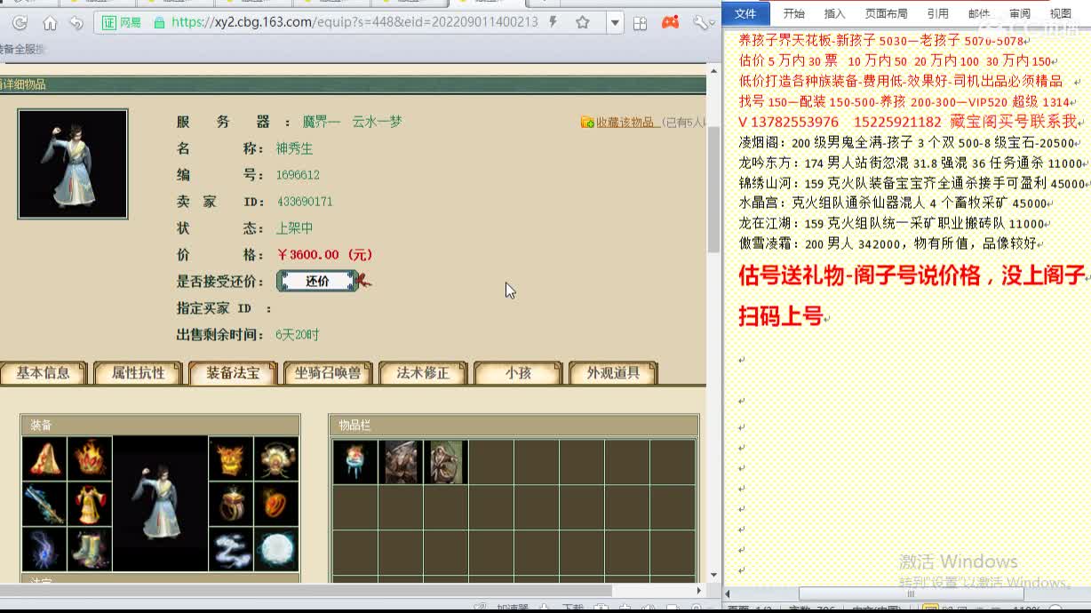Click the feathered headdress mask equipment icon

pos(276,458)
